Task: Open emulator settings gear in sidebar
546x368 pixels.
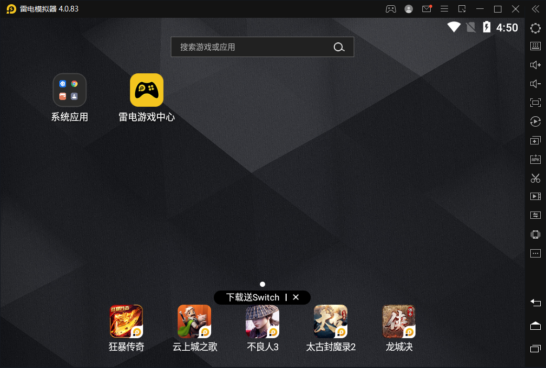Action: [535, 28]
